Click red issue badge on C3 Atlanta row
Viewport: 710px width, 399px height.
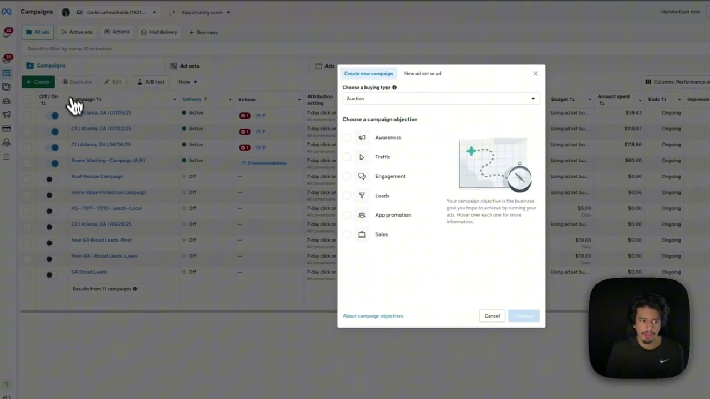pyautogui.click(x=245, y=131)
